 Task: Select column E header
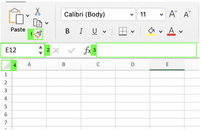(x=167, y=65)
